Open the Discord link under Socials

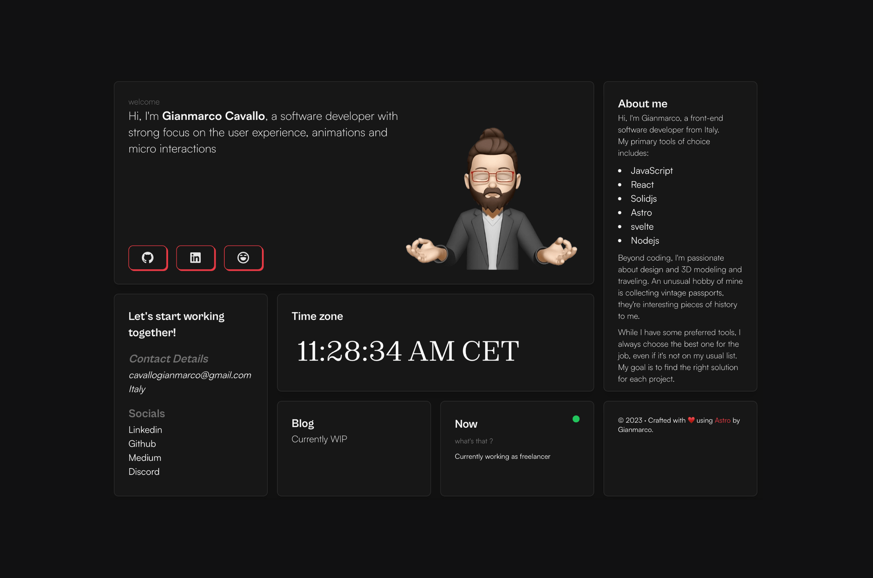click(144, 472)
